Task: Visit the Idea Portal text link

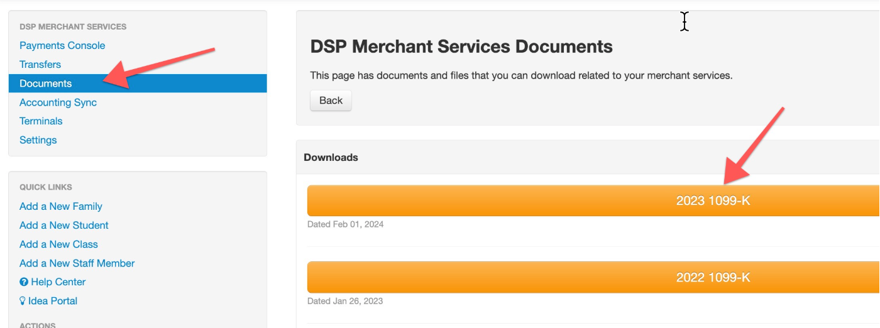Action: pyautogui.click(x=53, y=301)
